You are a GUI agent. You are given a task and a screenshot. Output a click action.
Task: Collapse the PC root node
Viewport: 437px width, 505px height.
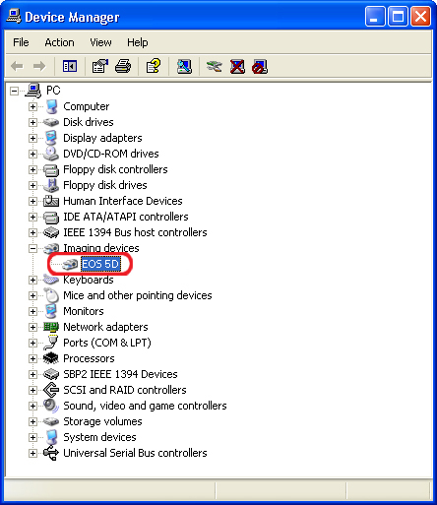click(x=14, y=91)
